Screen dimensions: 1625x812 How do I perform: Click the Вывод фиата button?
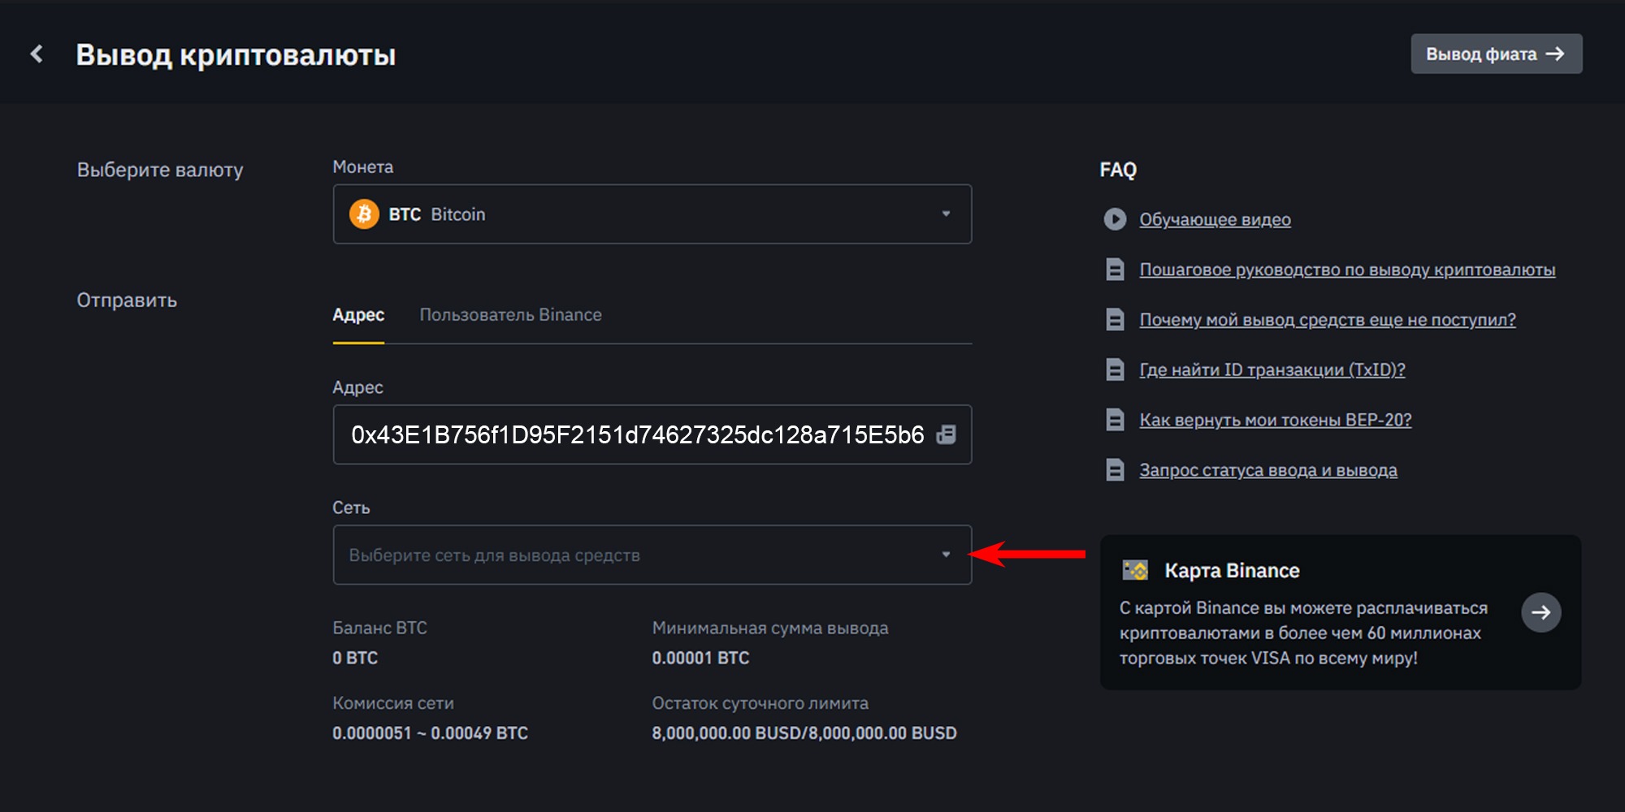tap(1497, 54)
